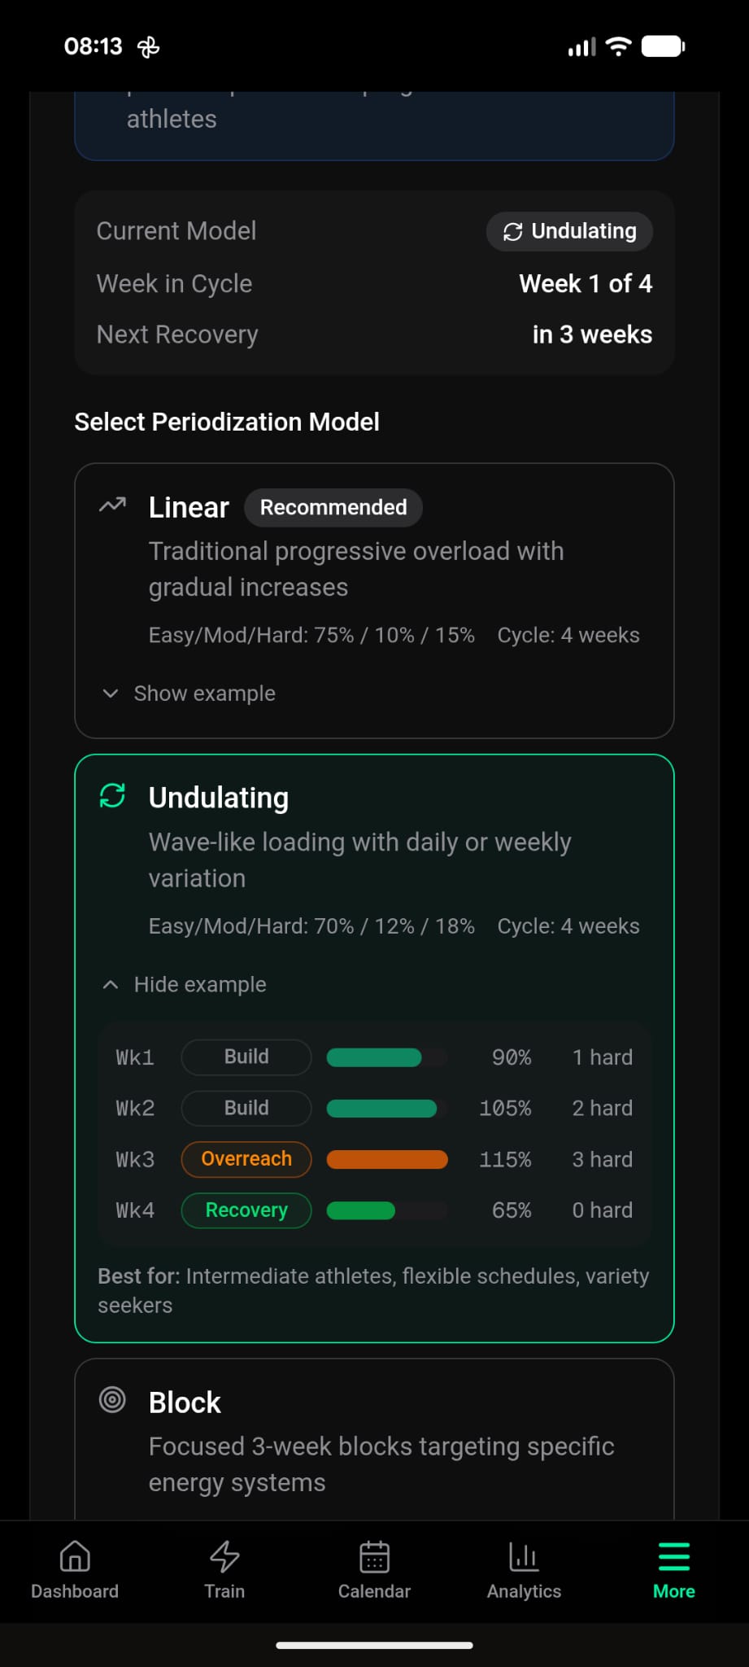The height and width of the screenshot is (1667, 749).
Task: Click the Linear trend arrow icon
Action: 112,505
